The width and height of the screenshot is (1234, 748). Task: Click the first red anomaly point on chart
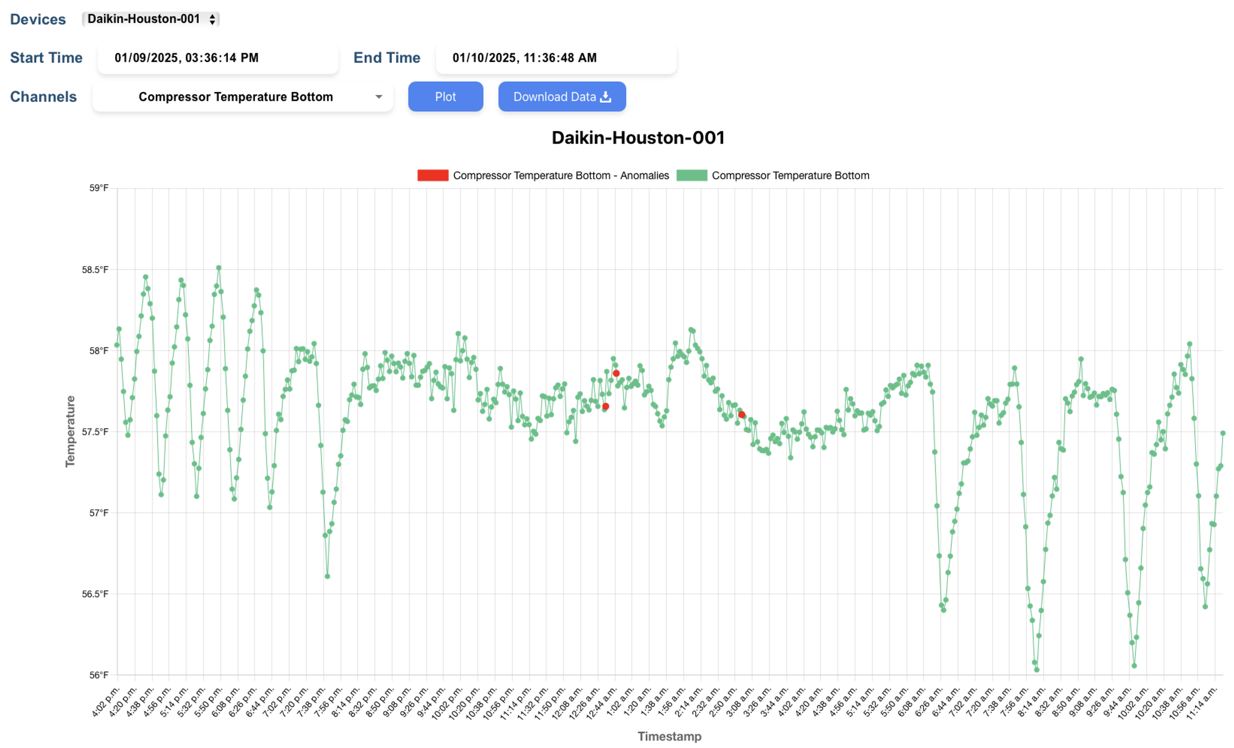click(x=606, y=406)
